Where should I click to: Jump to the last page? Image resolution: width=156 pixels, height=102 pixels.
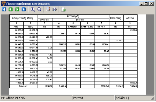click(24, 10)
